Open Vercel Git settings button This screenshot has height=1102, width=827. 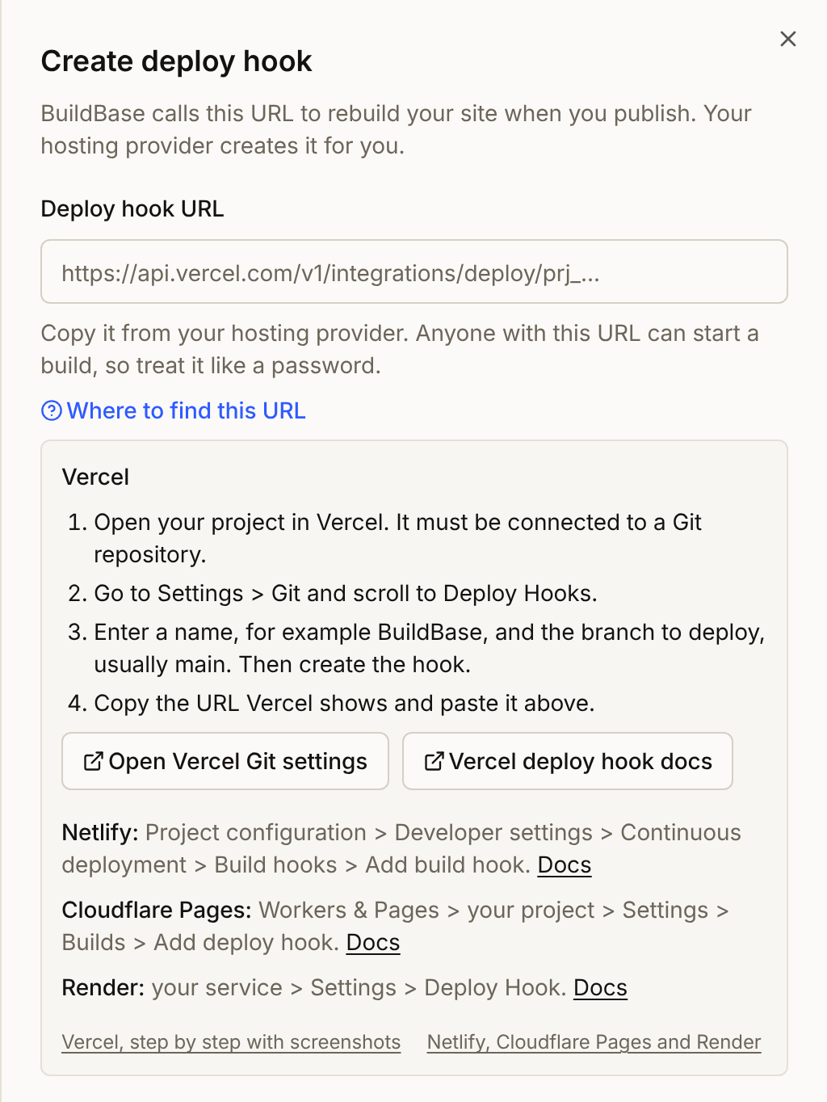tap(225, 761)
